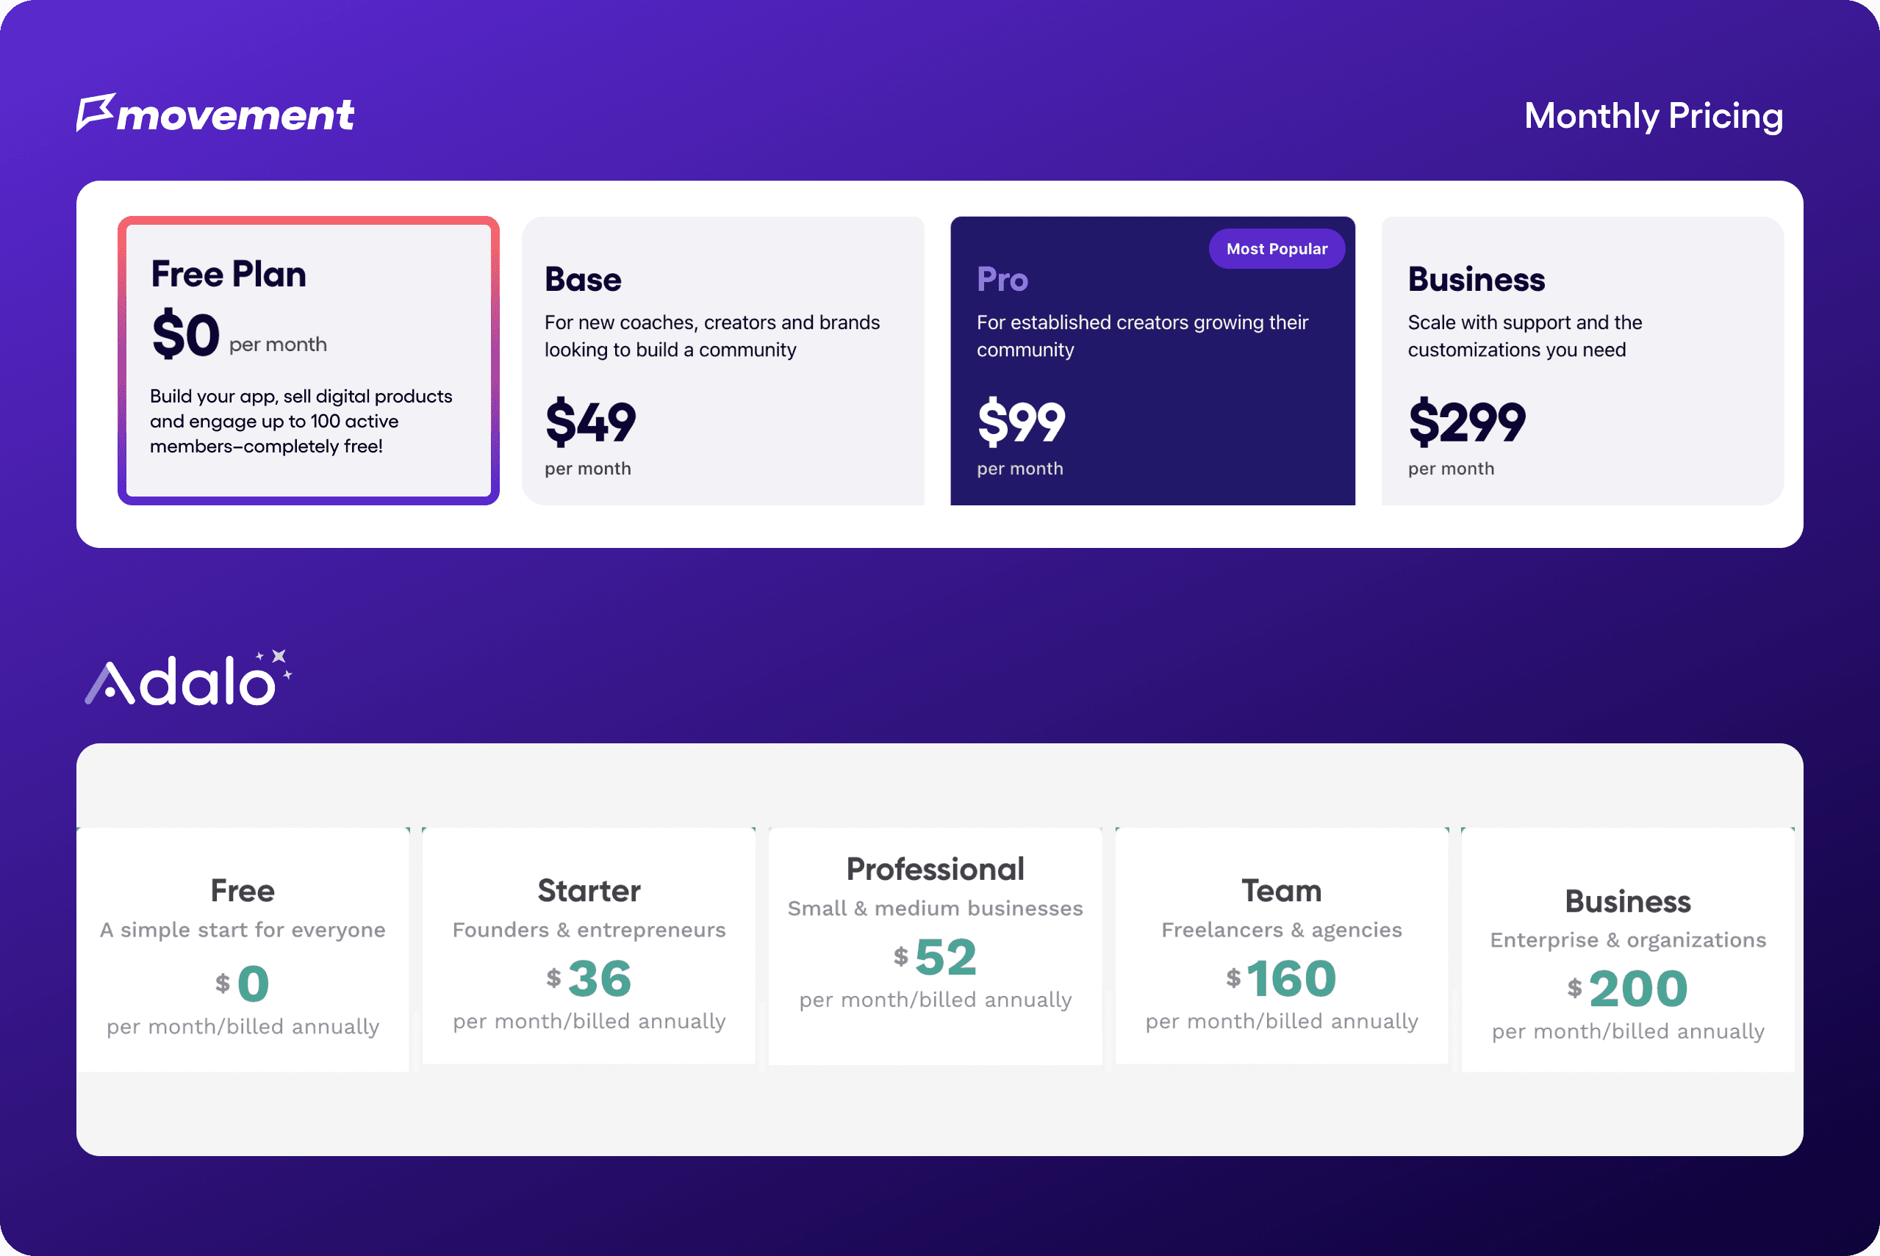Click the $99 Pro price
1880x1256 pixels.
pyautogui.click(x=1021, y=422)
